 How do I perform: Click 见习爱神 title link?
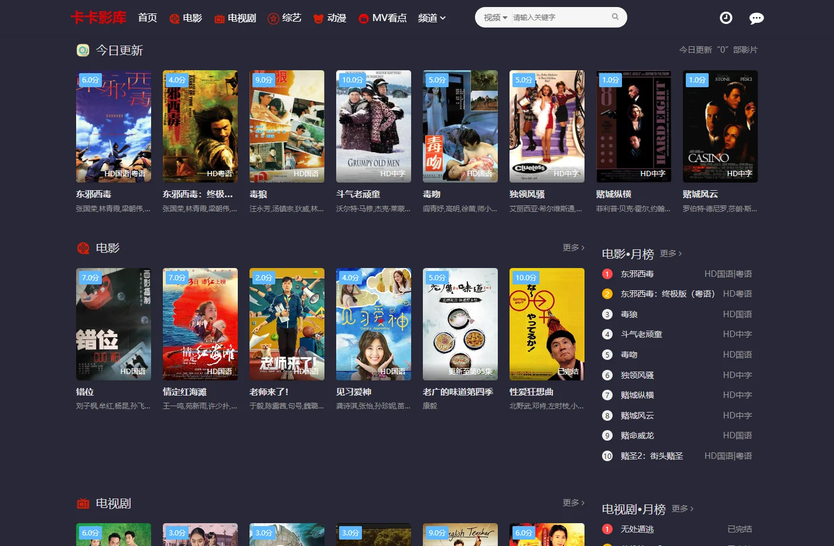pos(354,392)
